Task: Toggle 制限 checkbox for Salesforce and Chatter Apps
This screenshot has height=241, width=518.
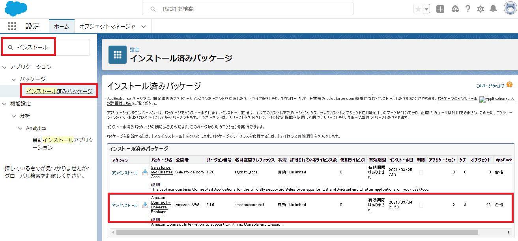Action: [421, 172]
